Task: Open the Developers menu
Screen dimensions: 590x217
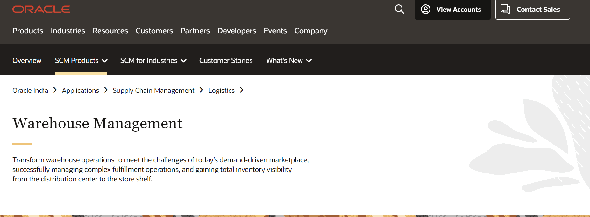Action: 237,31
